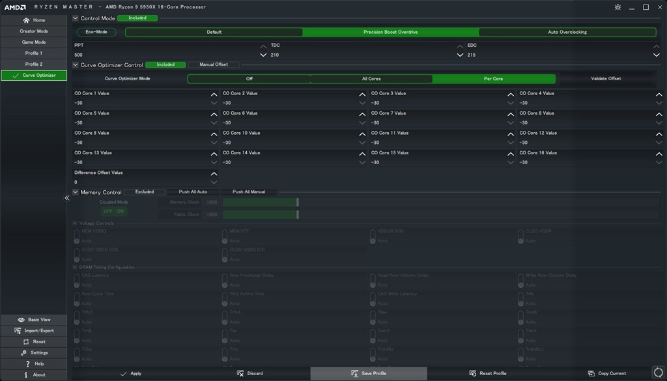Click the Save Profile icon
Image resolution: width=667 pixels, height=381 pixels.
(354, 374)
